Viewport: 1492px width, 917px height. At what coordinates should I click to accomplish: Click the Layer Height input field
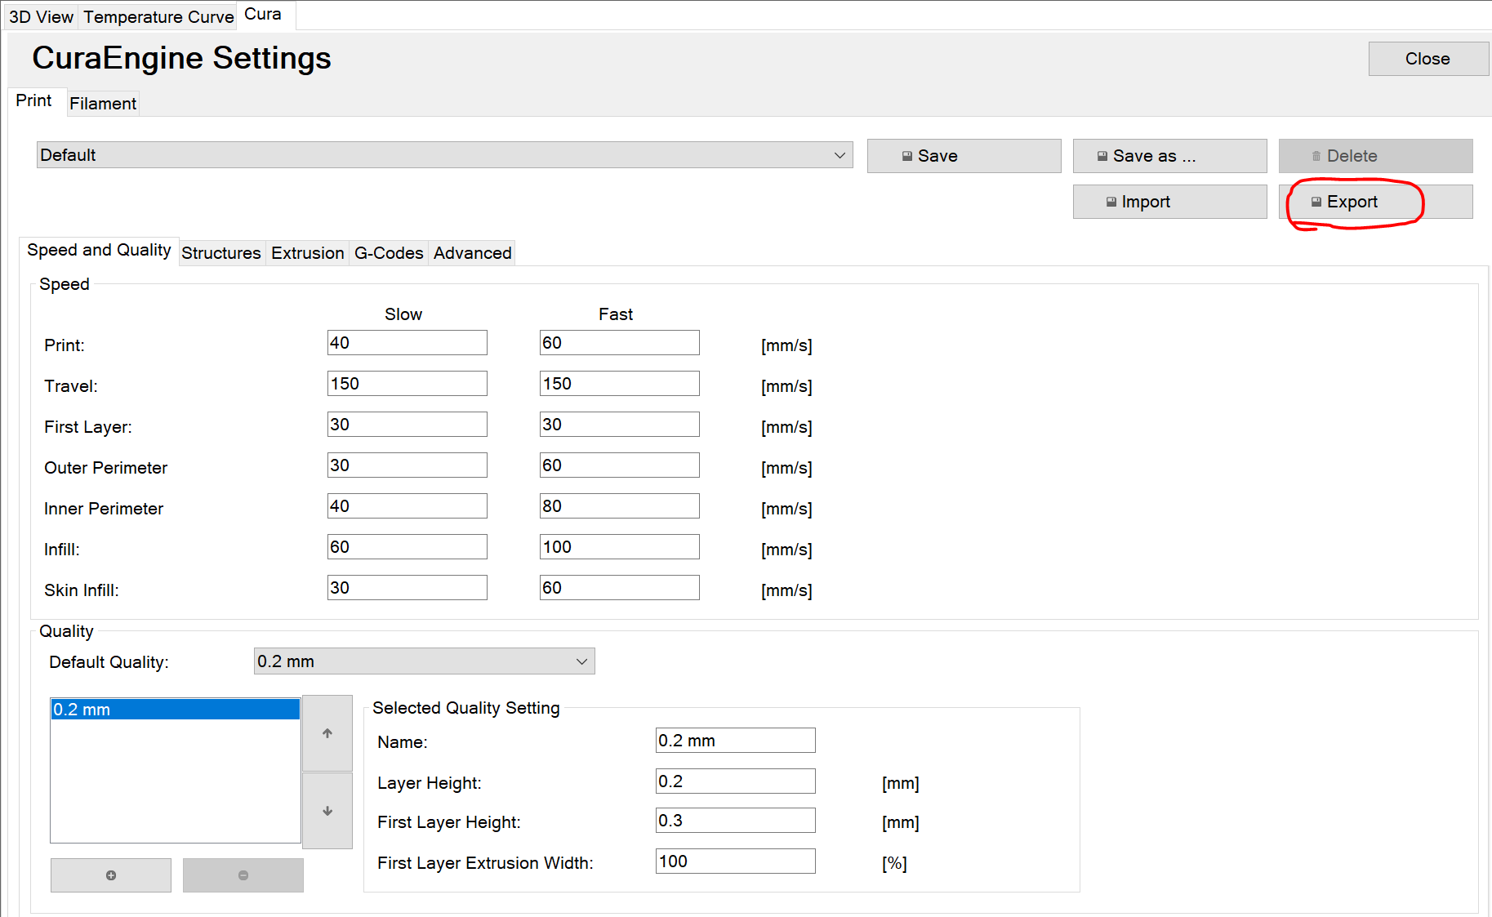[736, 781]
